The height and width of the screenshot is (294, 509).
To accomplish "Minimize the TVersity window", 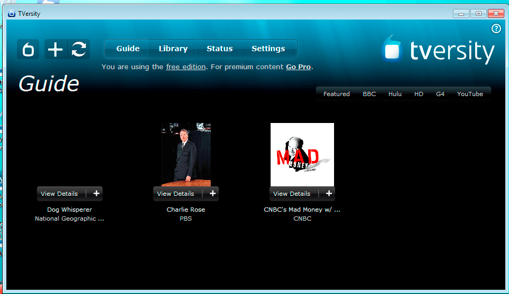I will pos(461,14).
